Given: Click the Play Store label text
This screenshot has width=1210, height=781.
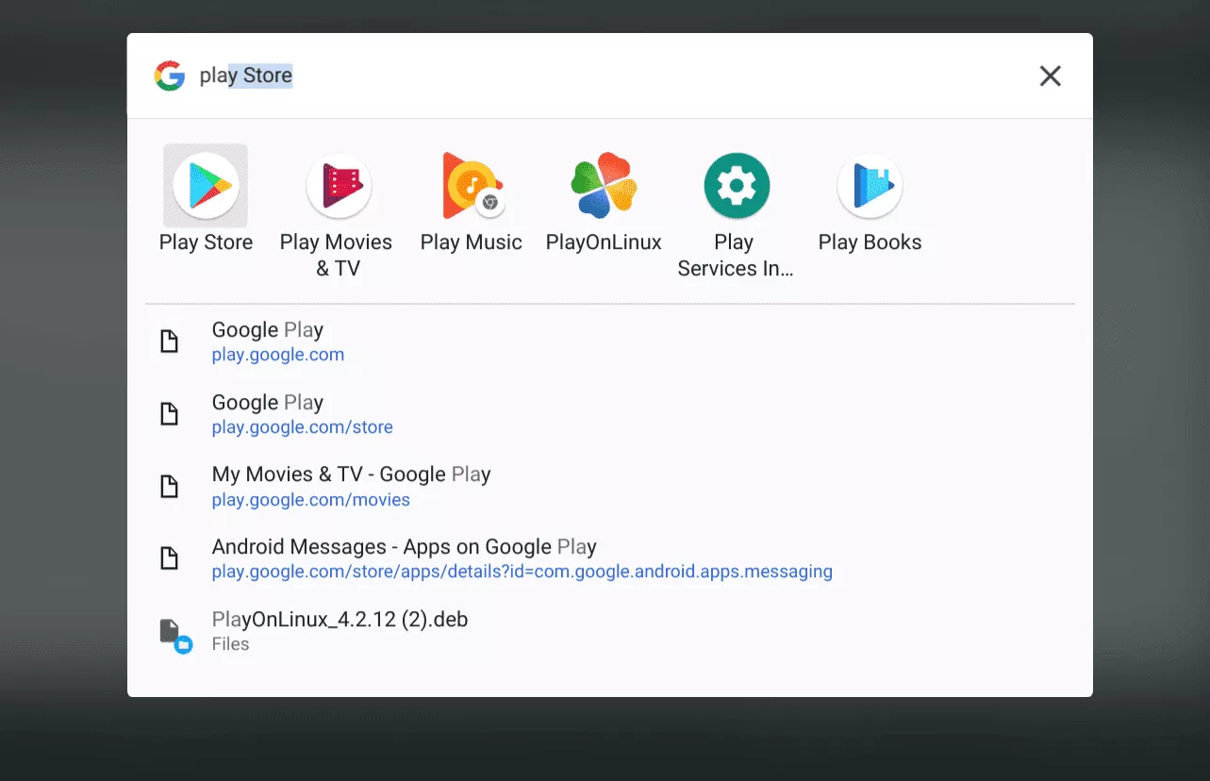Looking at the screenshot, I should tap(206, 242).
